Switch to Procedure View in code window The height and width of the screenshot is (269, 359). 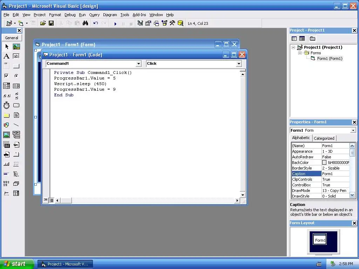pyautogui.click(x=46, y=200)
